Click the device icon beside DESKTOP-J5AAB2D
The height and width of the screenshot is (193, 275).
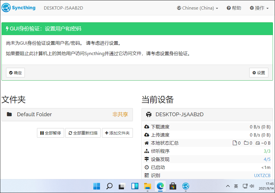(x=149, y=114)
